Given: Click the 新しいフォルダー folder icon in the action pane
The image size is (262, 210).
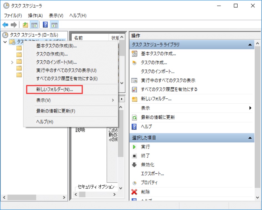Looking at the screenshot, I should pyautogui.click(x=135, y=99).
